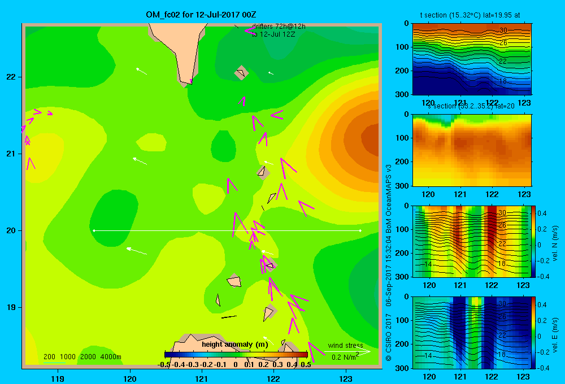The width and height of the screenshot is (565, 384).
Task: Click the 'wind stress' legend label
Action: point(345,346)
